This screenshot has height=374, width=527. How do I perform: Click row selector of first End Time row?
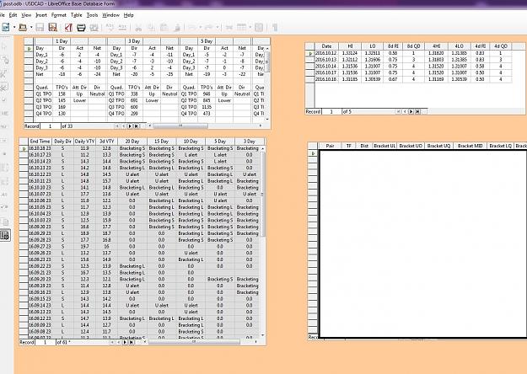click(24, 148)
